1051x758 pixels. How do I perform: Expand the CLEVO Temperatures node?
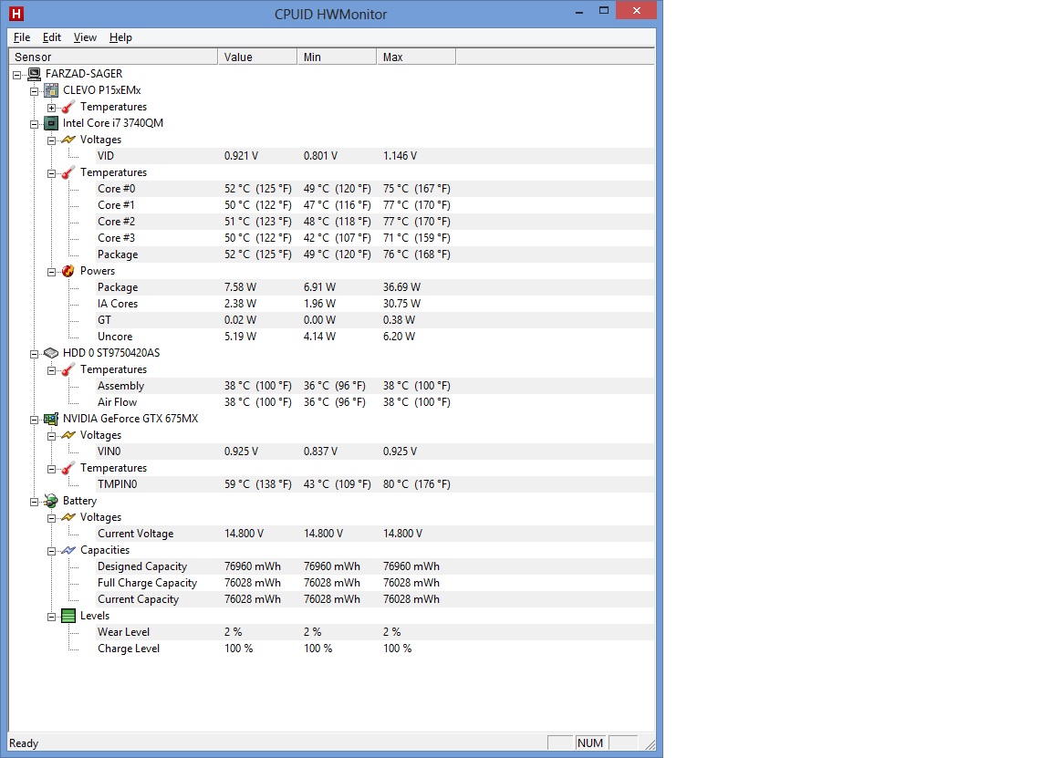[52, 108]
